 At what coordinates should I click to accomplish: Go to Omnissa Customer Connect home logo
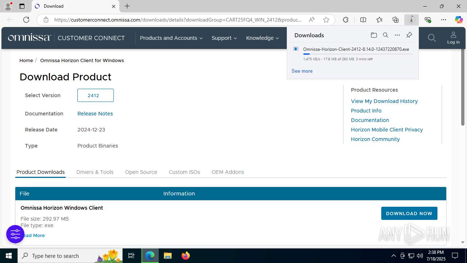[66, 38]
